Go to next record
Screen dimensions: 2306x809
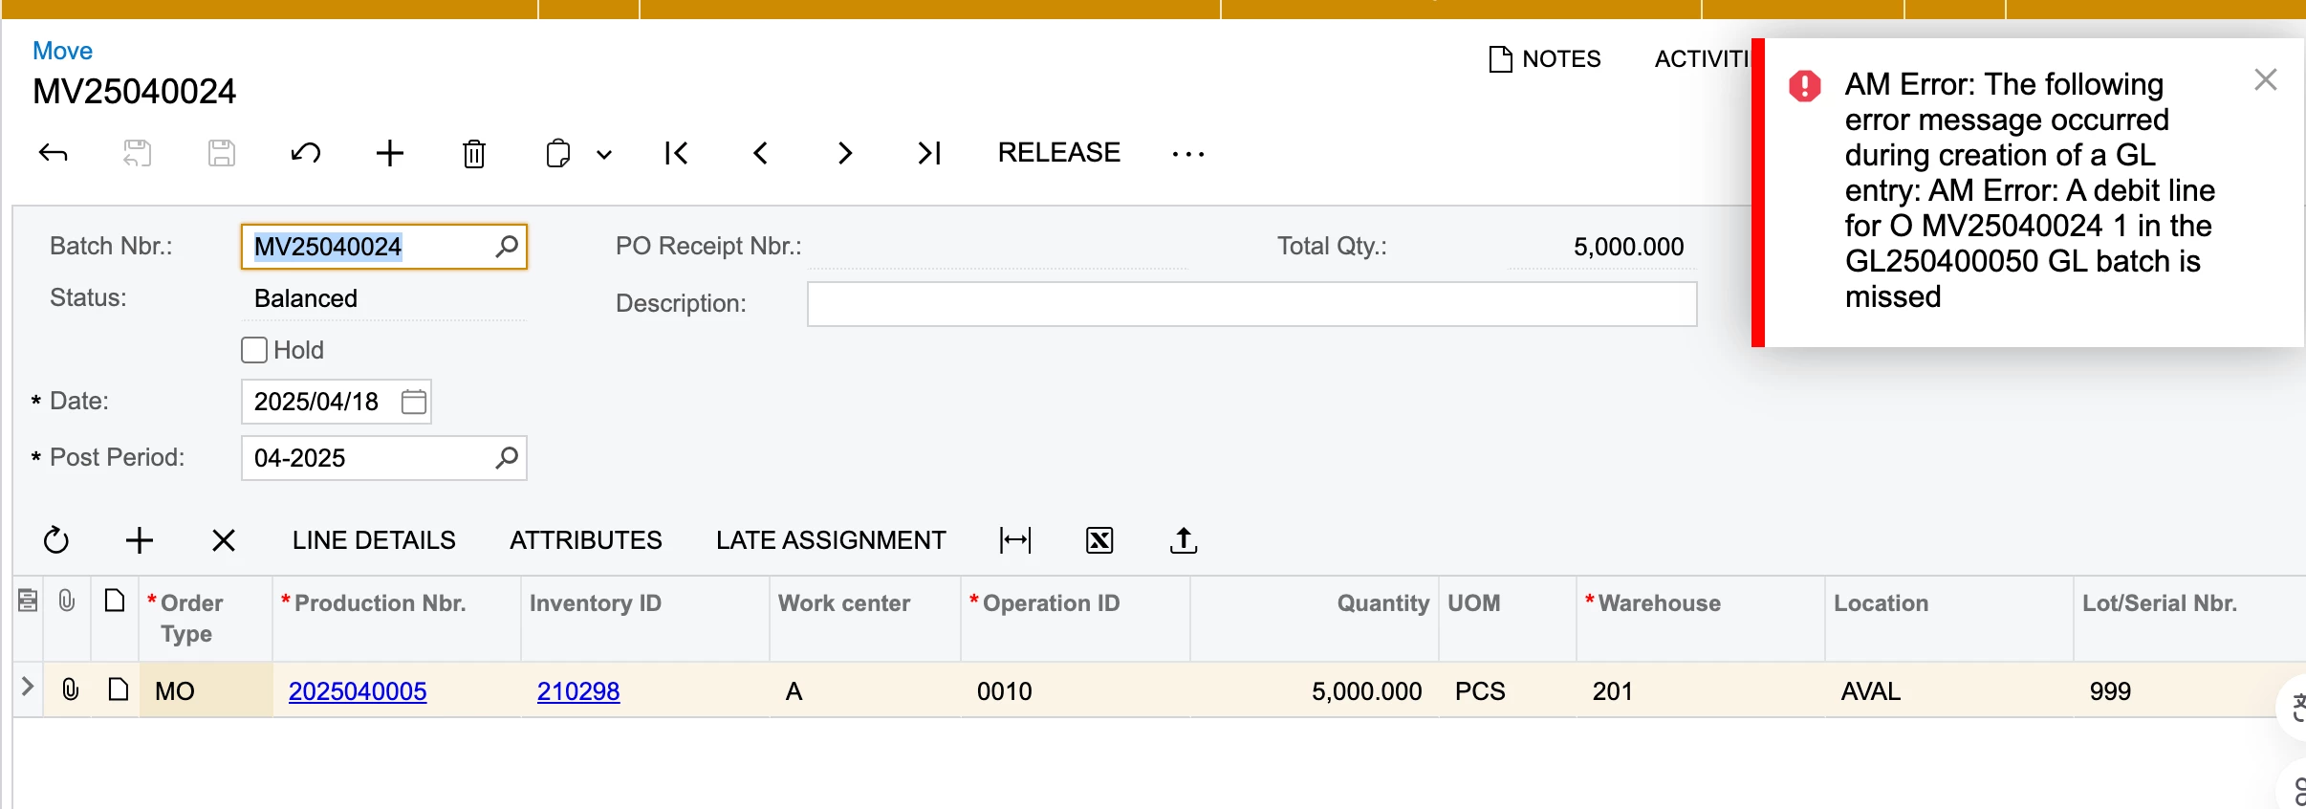pyautogui.click(x=844, y=153)
